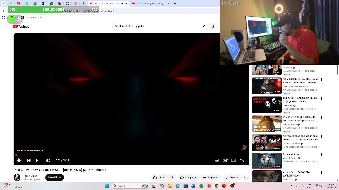The height and width of the screenshot is (190, 339).
Task: Click the Un Parcero Mas Reacciona channel
Action: click(x=296, y=86)
